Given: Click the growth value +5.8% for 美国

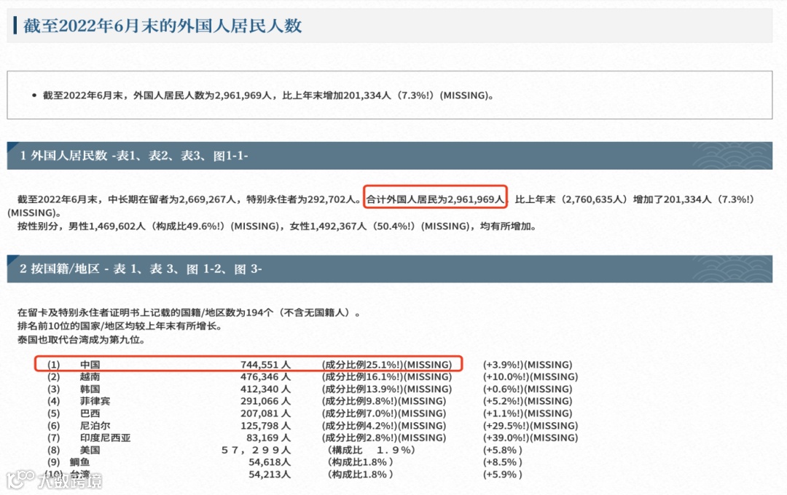Looking at the screenshot, I should (x=502, y=450).
